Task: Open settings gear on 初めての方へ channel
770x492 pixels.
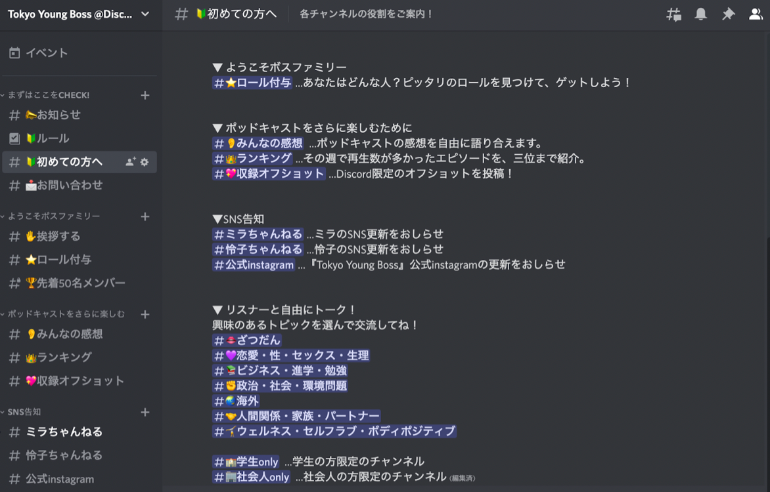Action: coord(145,162)
